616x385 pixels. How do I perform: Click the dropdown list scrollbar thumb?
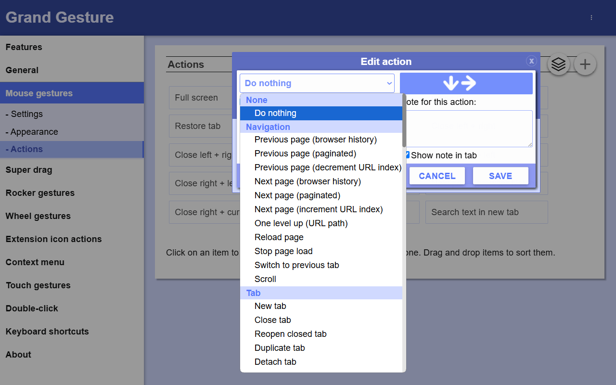coord(404,120)
